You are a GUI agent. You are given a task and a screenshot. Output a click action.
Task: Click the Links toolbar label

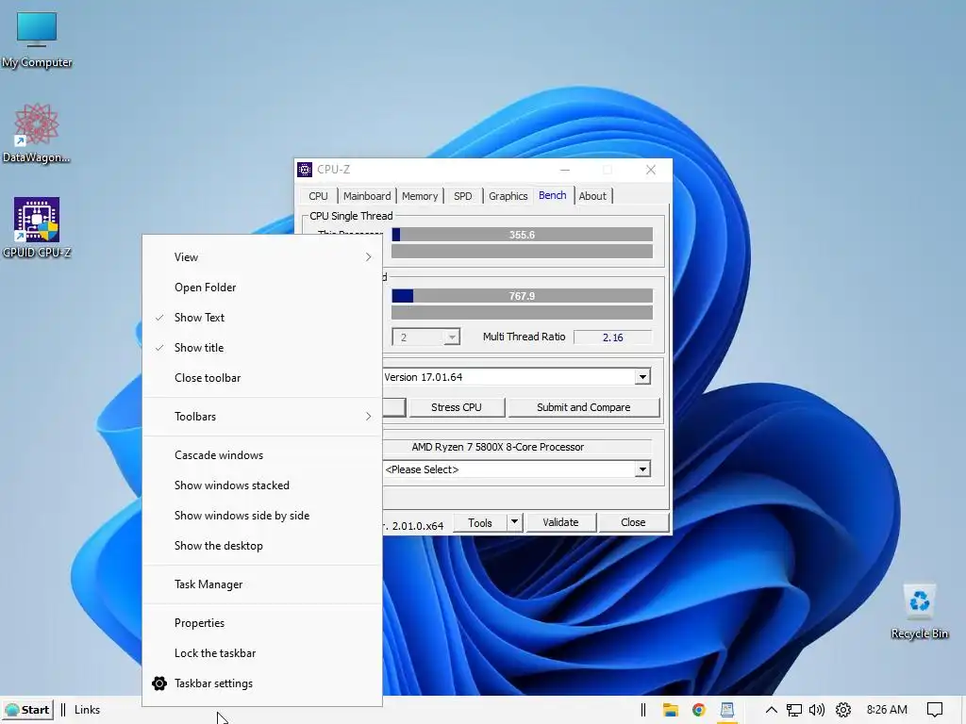[87, 710]
